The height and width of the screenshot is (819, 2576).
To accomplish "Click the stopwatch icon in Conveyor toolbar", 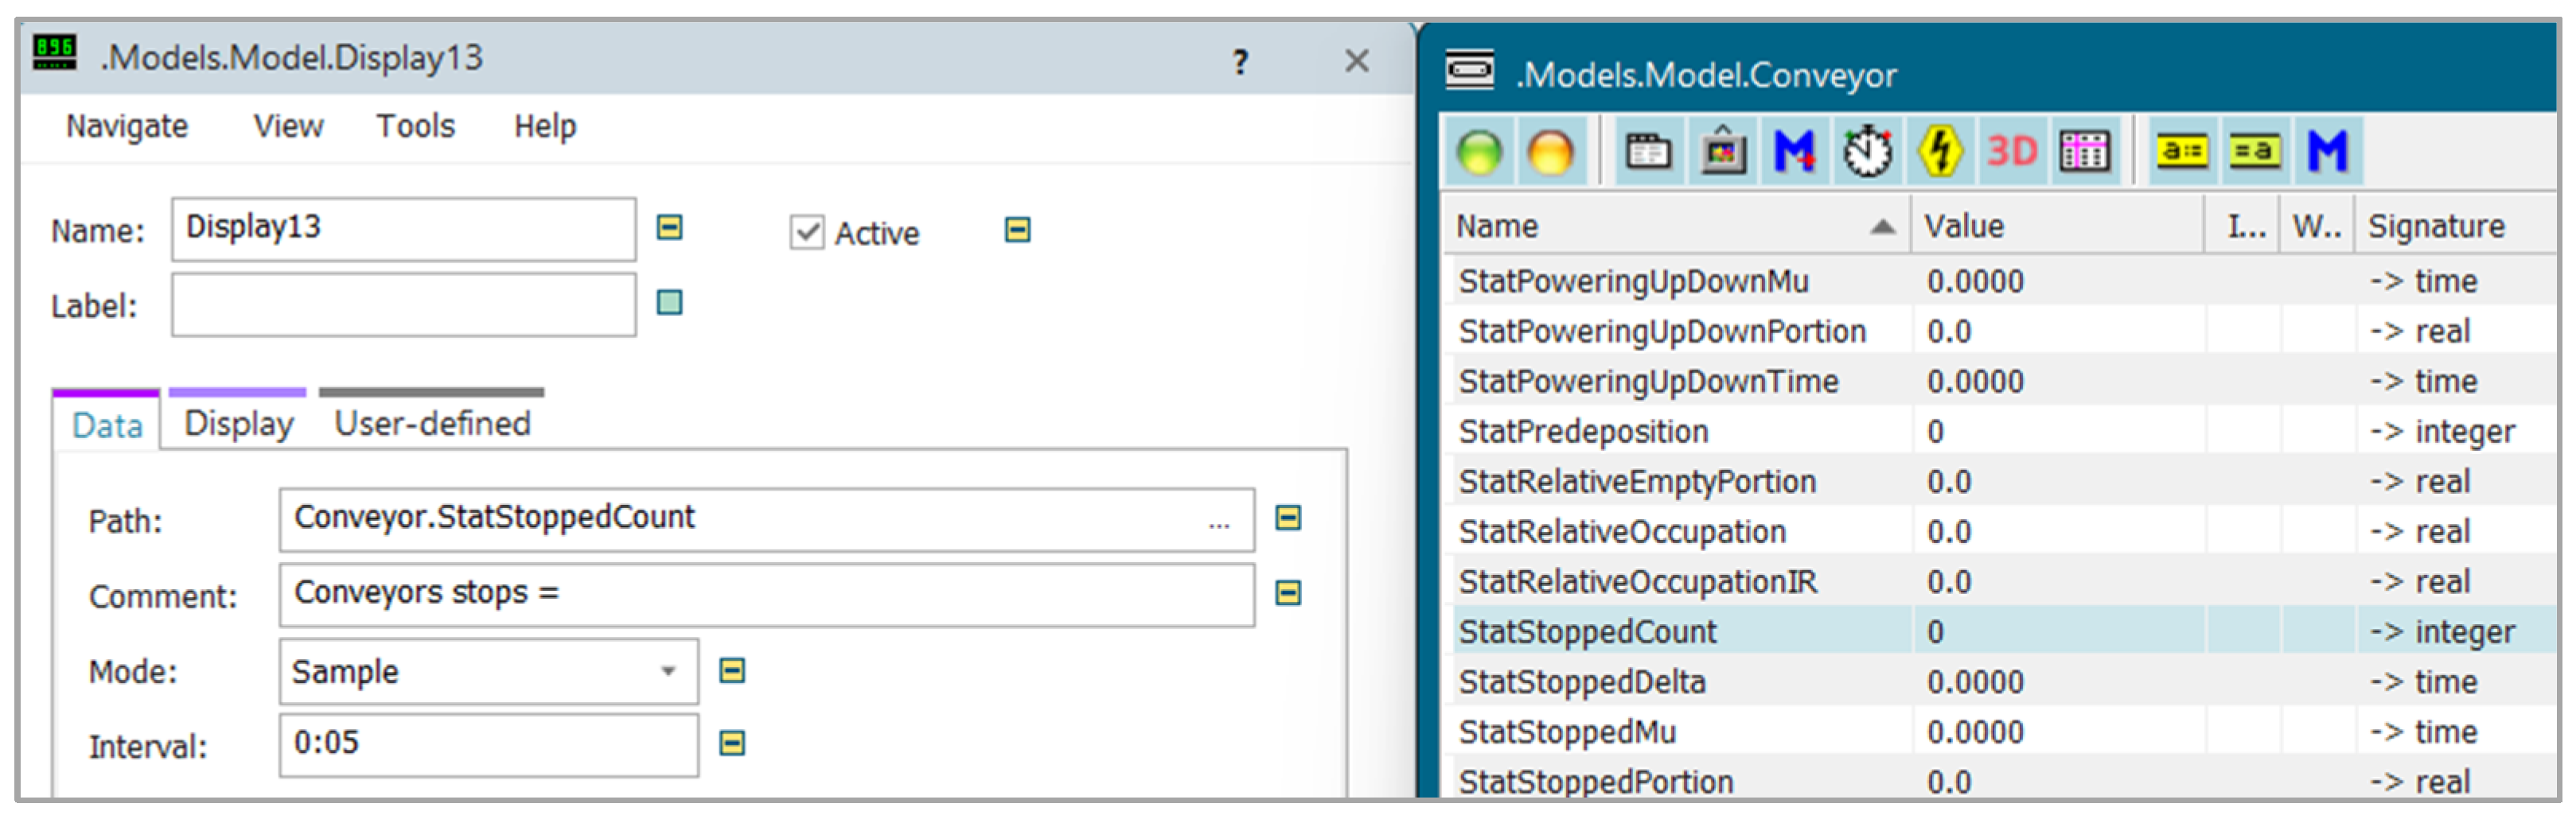I will 1867,152.
